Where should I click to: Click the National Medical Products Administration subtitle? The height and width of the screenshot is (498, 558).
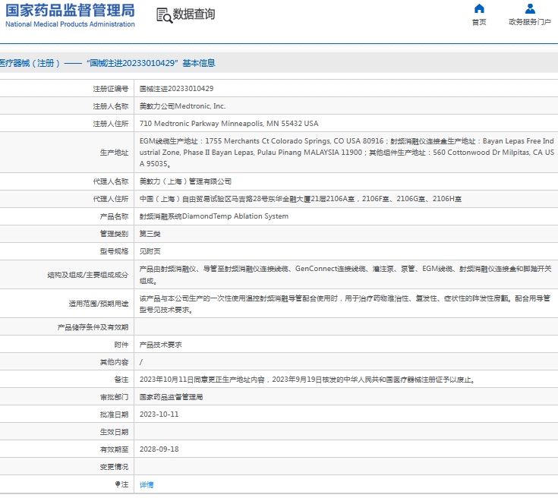click(70, 24)
